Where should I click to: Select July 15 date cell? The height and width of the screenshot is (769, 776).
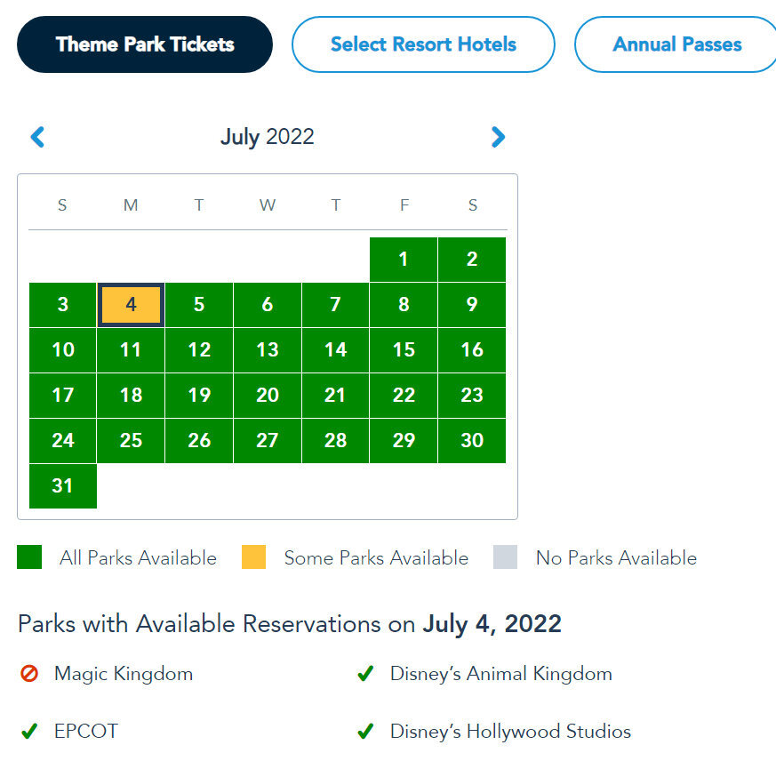(404, 350)
